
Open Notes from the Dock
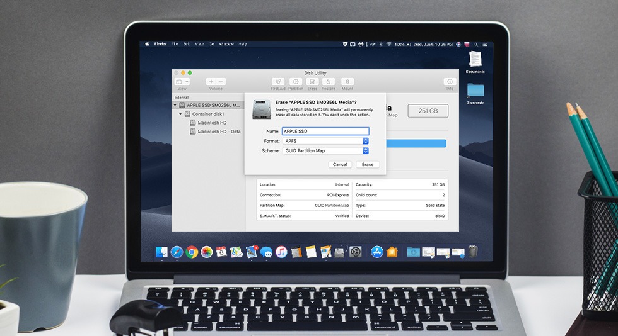click(x=311, y=252)
